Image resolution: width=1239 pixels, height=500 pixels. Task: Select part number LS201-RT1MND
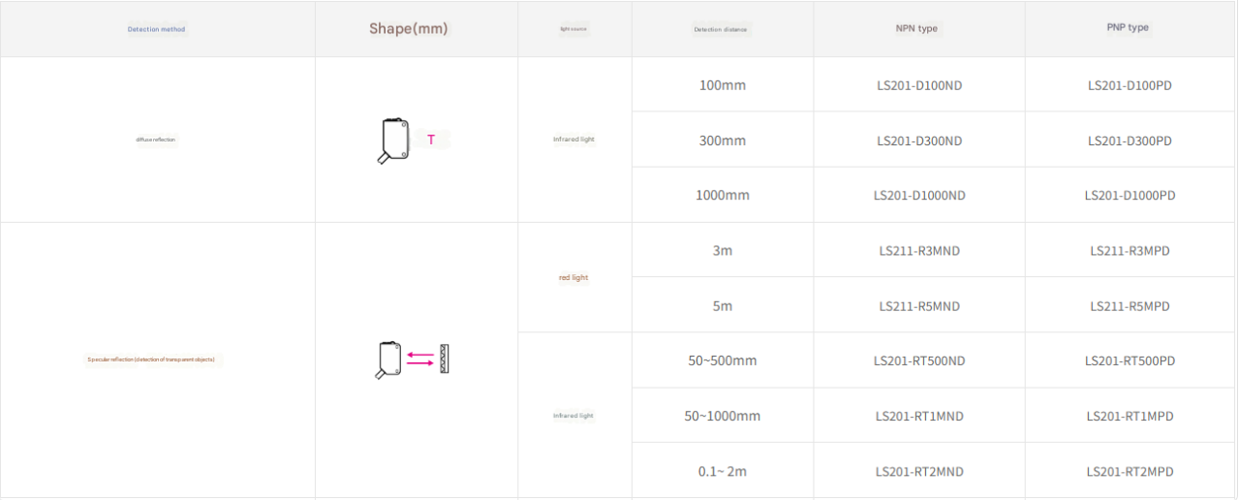919,417
